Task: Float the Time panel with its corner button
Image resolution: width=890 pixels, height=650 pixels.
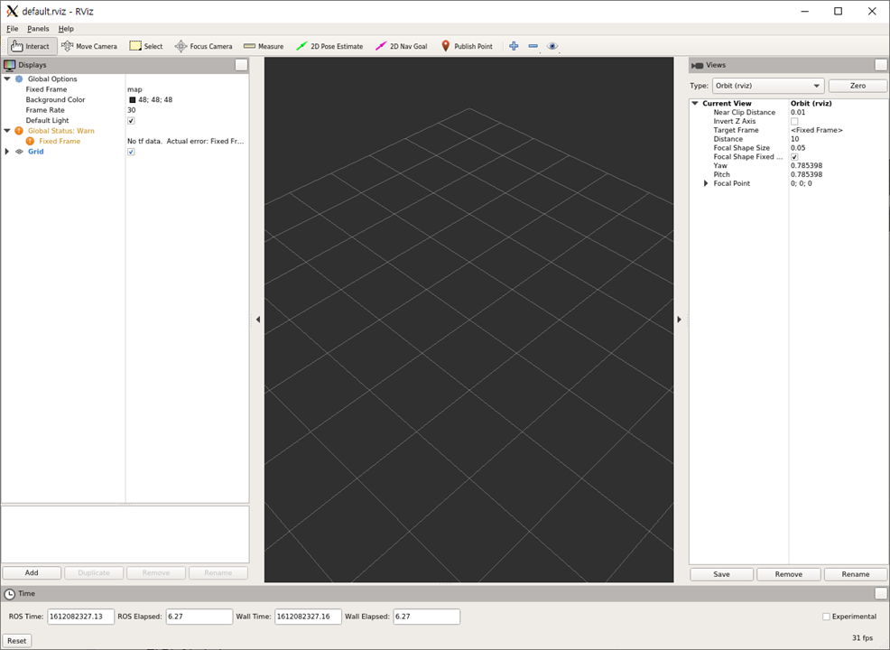Action: [x=881, y=593]
